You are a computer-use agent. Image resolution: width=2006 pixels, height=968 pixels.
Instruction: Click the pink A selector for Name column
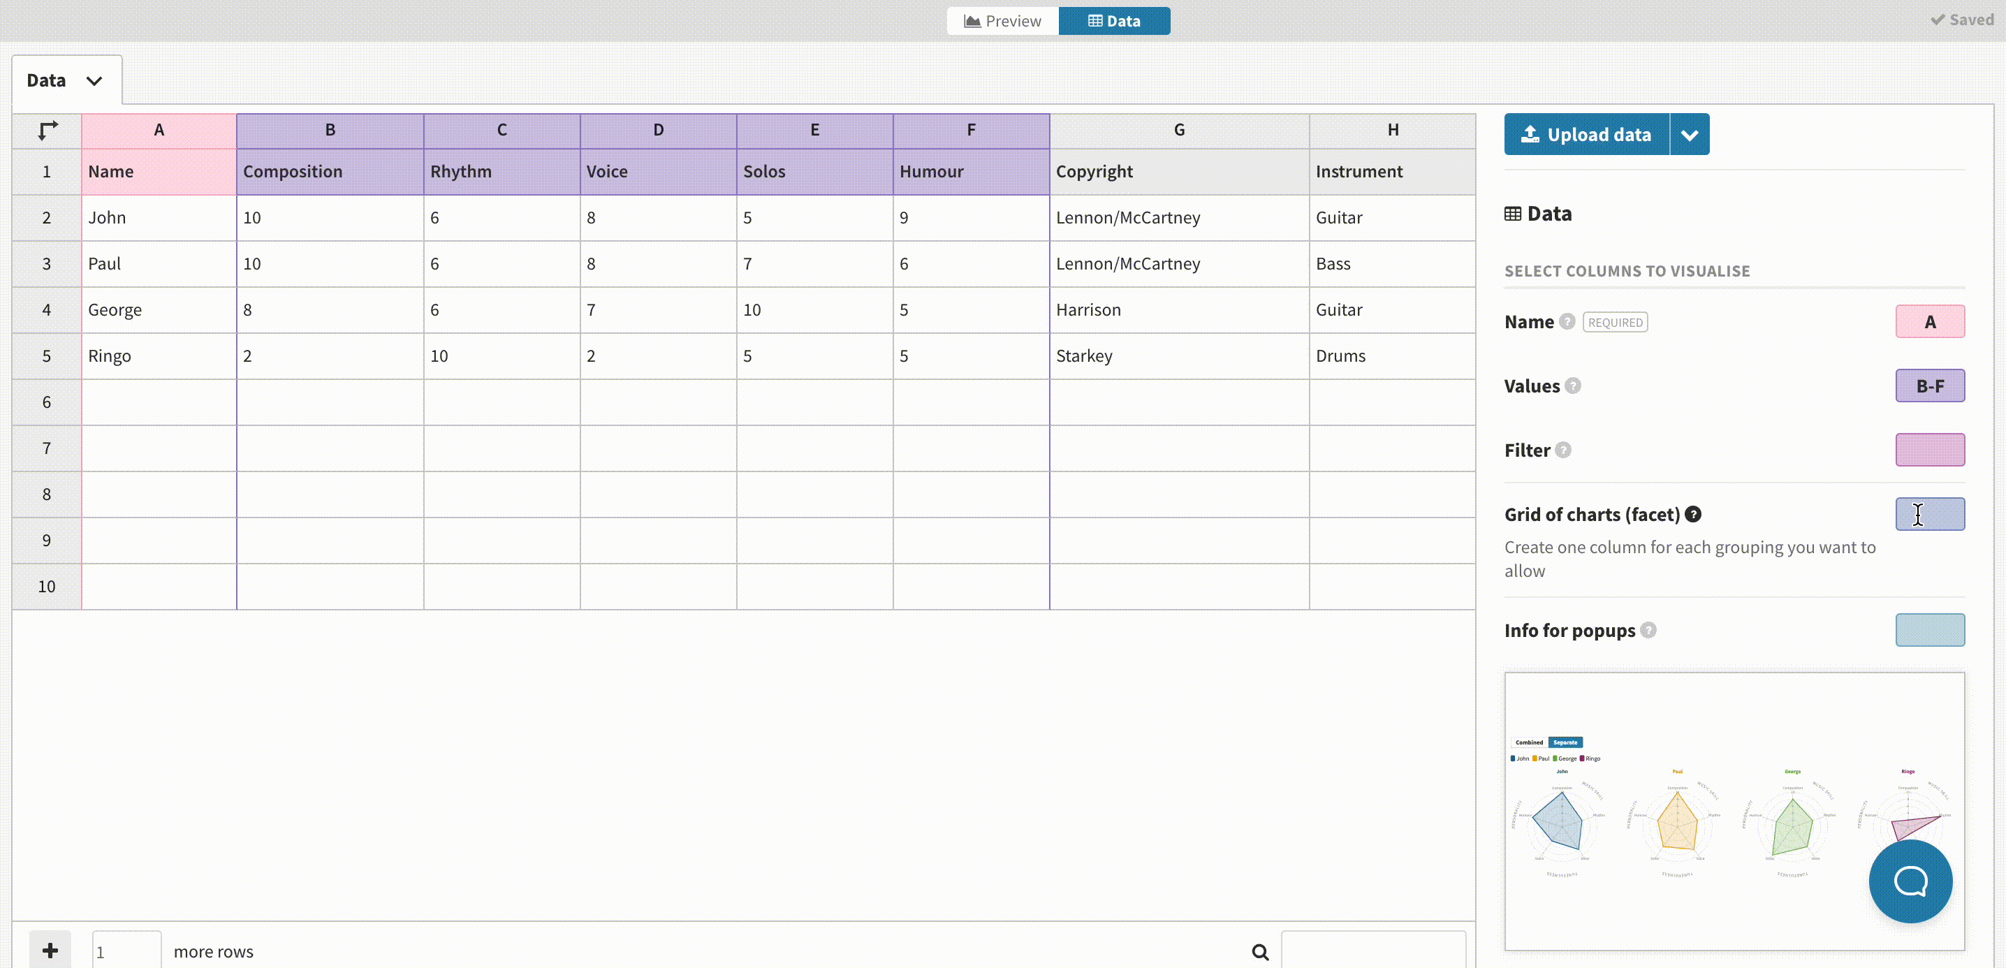click(1931, 321)
